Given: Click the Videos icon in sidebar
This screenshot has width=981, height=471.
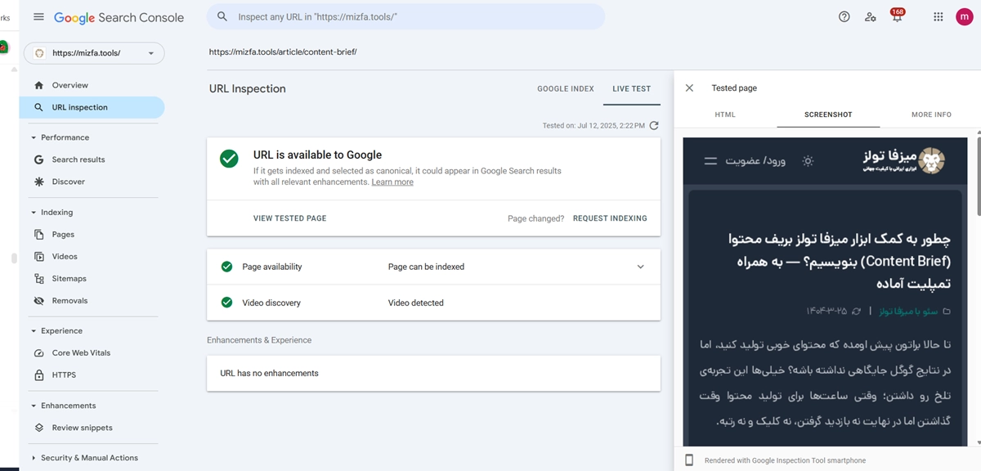Looking at the screenshot, I should pyautogui.click(x=38, y=257).
